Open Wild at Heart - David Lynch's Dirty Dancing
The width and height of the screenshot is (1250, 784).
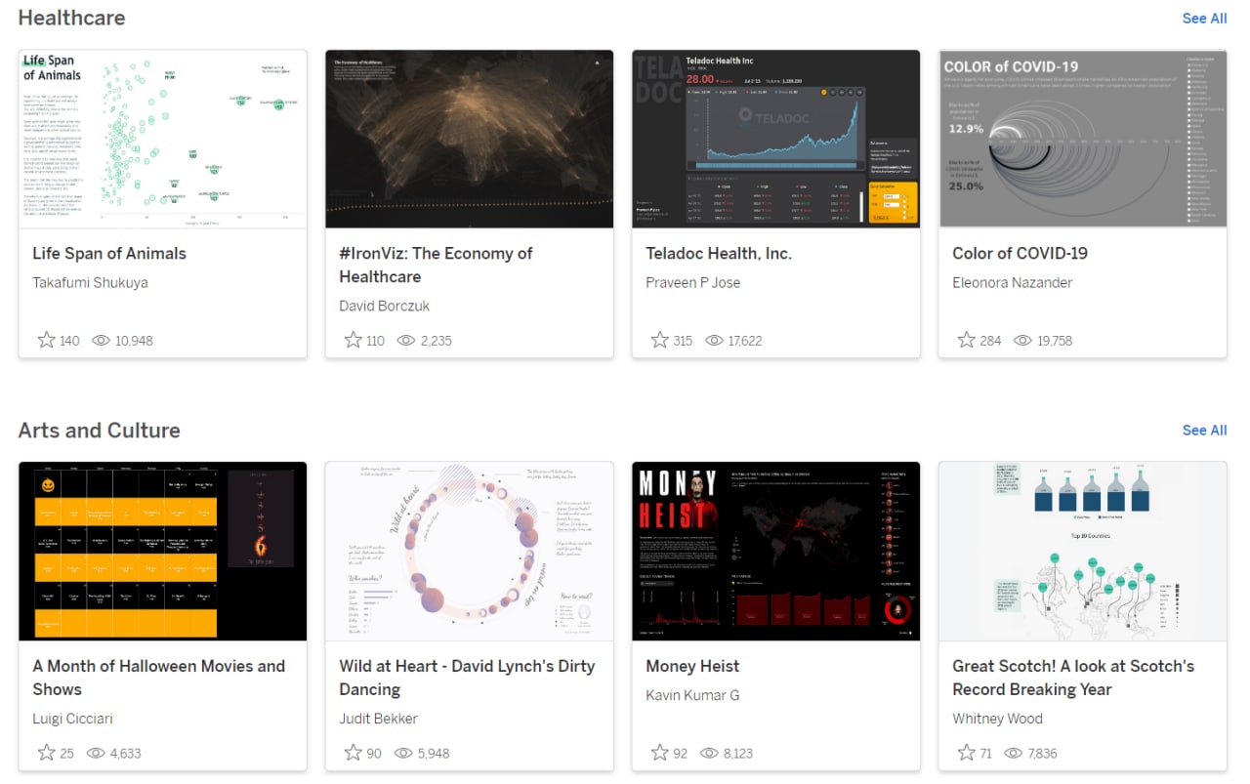tap(467, 678)
